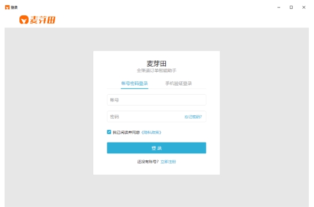Open the 立即注册 registration link
The height and width of the screenshot is (207, 314).
tap(168, 162)
